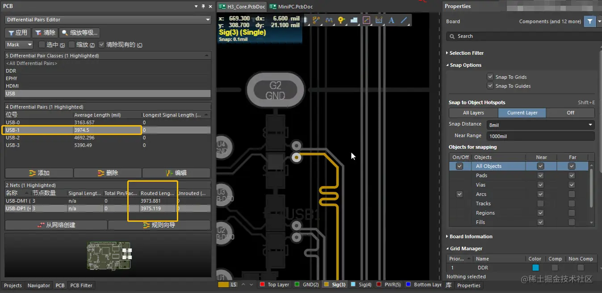Toggle Snap To Guides checkbox

490,85
